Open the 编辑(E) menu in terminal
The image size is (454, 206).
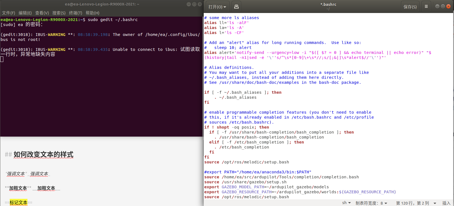(x=25, y=13)
